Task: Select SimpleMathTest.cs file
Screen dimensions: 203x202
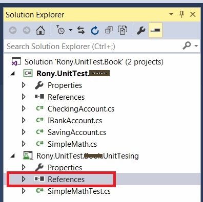Action: coord(79,191)
